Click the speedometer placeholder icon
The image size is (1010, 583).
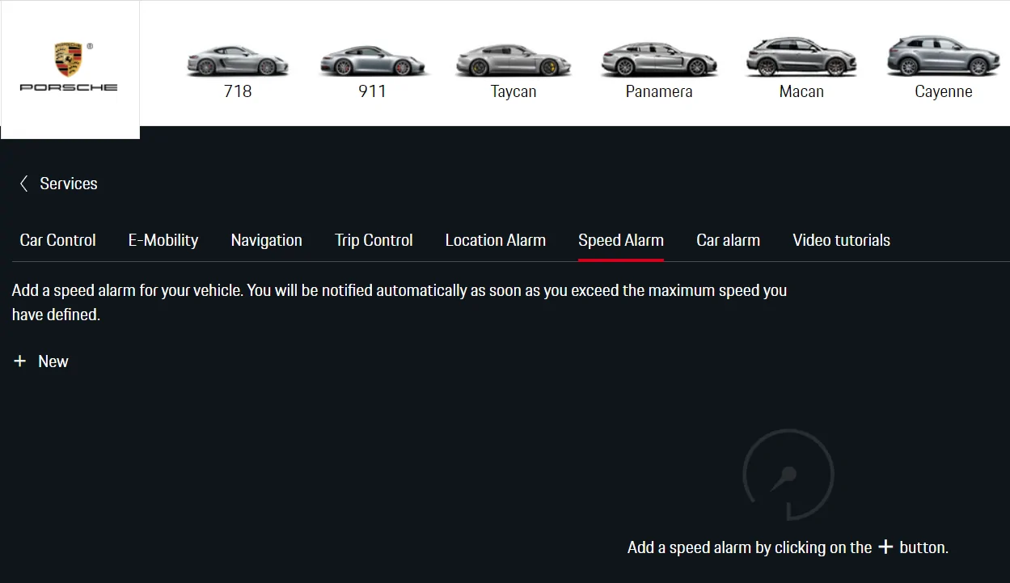(x=788, y=475)
